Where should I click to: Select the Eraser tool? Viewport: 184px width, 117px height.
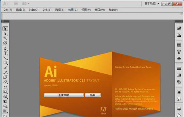pos(5,82)
